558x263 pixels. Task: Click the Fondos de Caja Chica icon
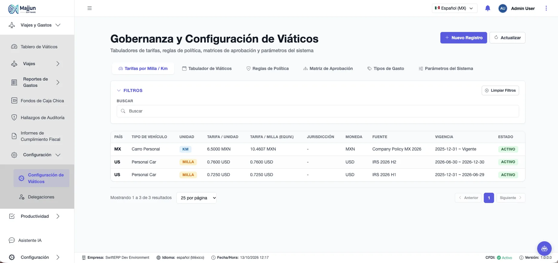pos(14,101)
